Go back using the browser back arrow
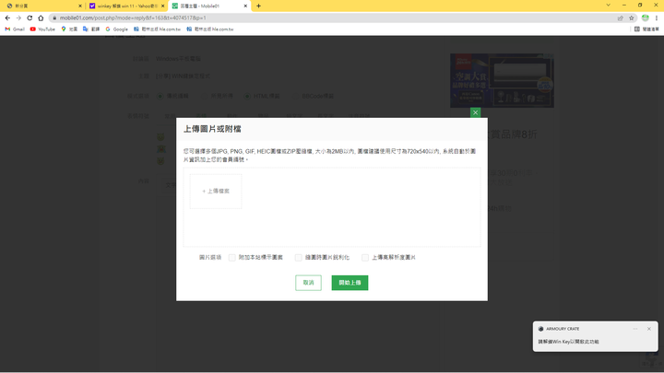The image size is (664, 373). [x=7, y=17]
